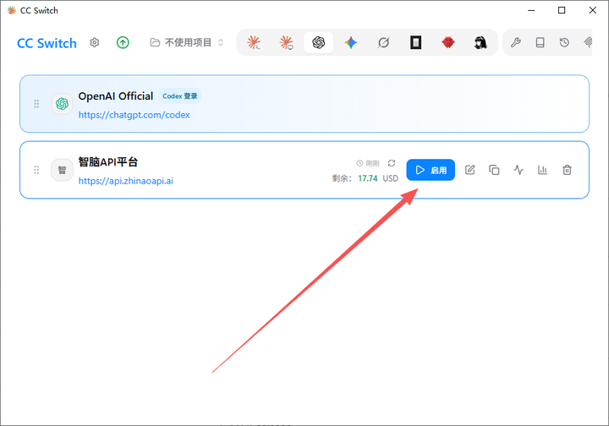Click the 智 provider avatar icon
The height and width of the screenshot is (426, 609).
coord(62,170)
